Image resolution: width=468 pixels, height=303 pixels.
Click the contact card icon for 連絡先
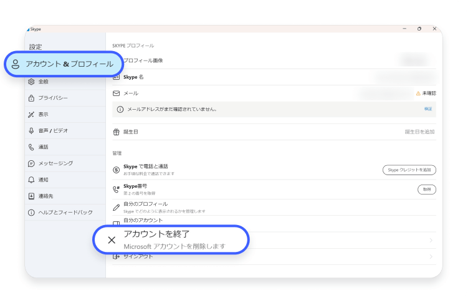pyautogui.click(x=31, y=196)
